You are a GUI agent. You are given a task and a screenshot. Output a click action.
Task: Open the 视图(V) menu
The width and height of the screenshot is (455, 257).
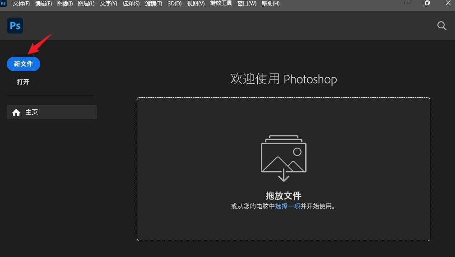tap(196, 4)
